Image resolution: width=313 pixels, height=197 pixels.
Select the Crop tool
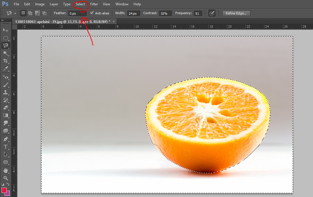click(6, 61)
